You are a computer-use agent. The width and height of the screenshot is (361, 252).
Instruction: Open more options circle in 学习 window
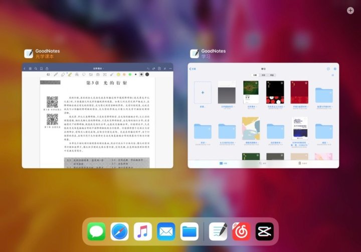tap(328, 69)
